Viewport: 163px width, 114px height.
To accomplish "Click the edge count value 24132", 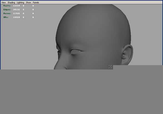I will pyautogui.click(x=16, y=9).
